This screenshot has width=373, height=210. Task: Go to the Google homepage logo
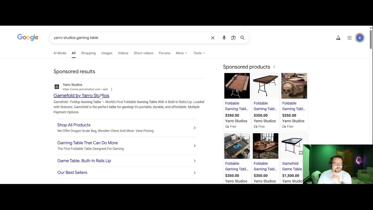pyautogui.click(x=28, y=37)
